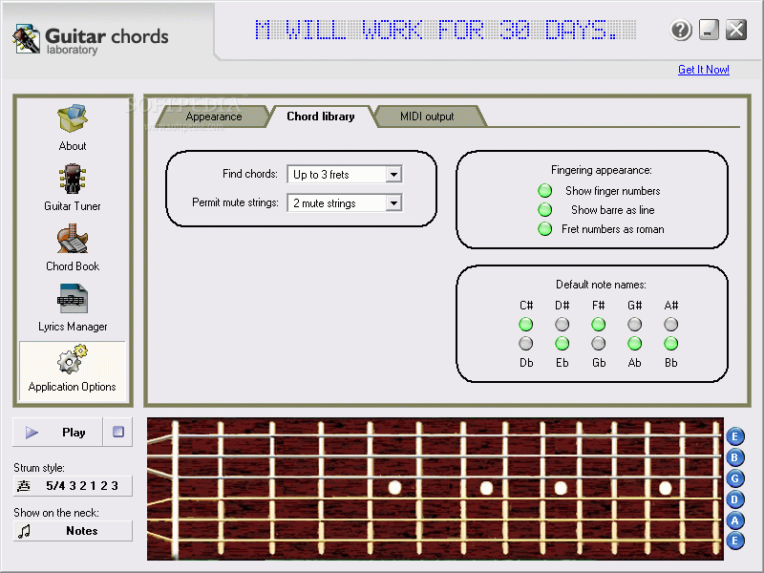Screen dimensions: 764x573
Task: Select Gb as default note name
Action: coord(599,344)
